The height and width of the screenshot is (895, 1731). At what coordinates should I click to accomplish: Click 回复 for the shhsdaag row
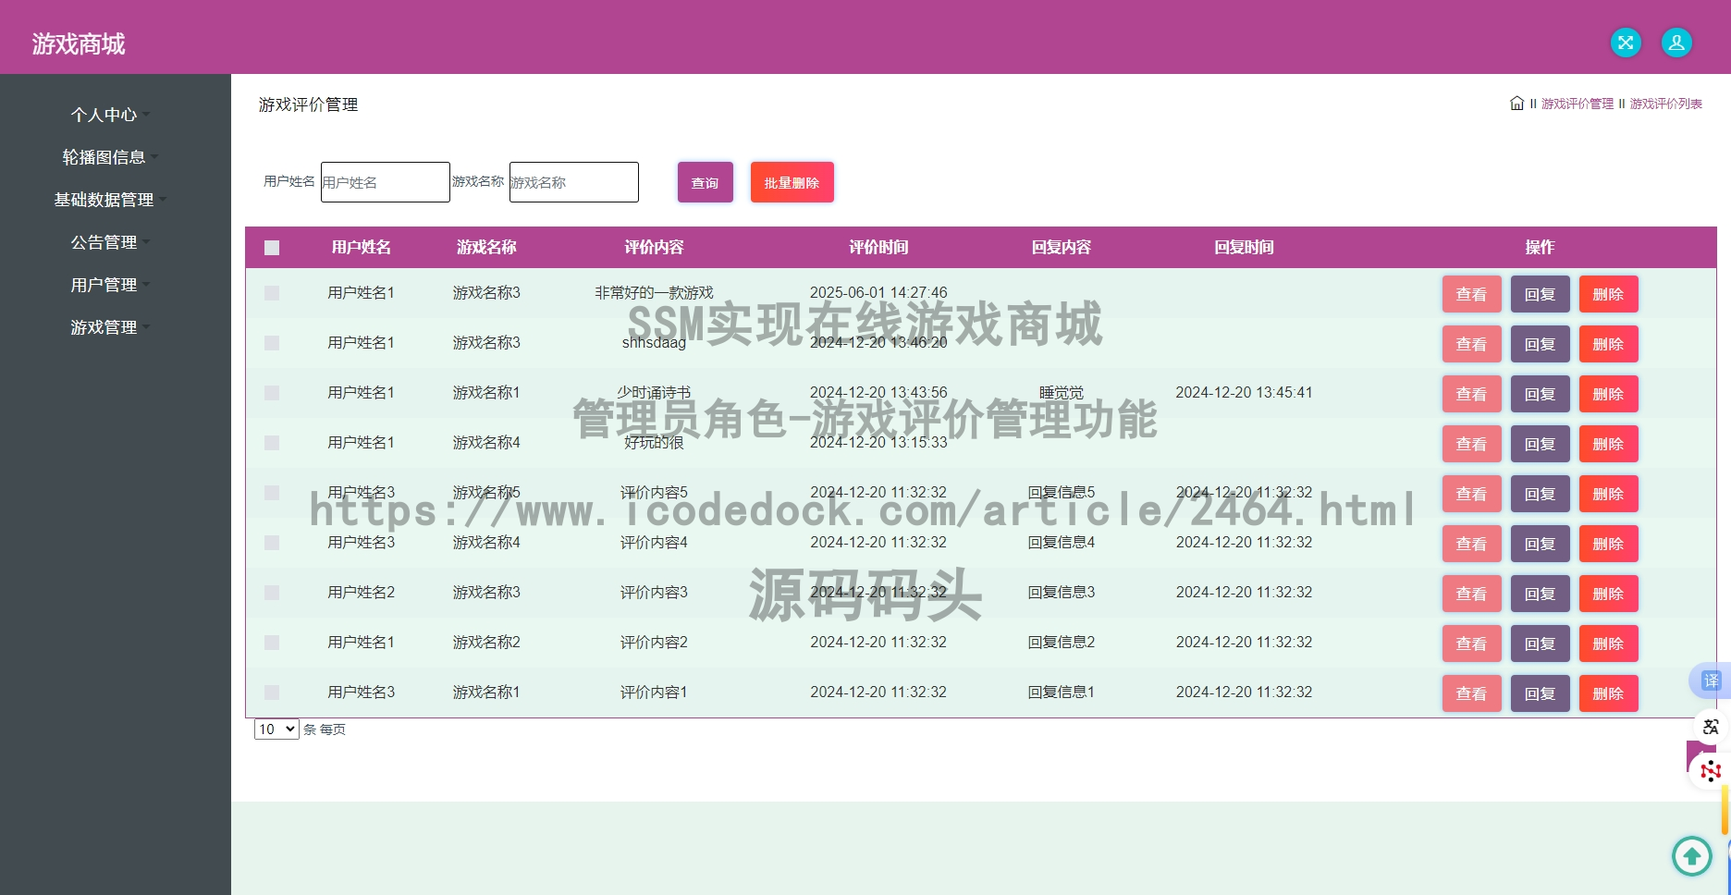pyautogui.click(x=1540, y=344)
